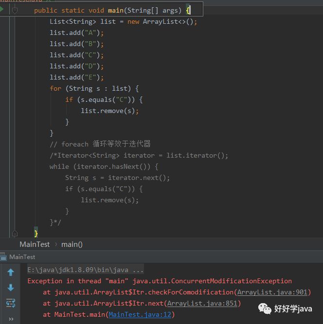Place cursor on list.add("E") line

[x=76, y=77]
